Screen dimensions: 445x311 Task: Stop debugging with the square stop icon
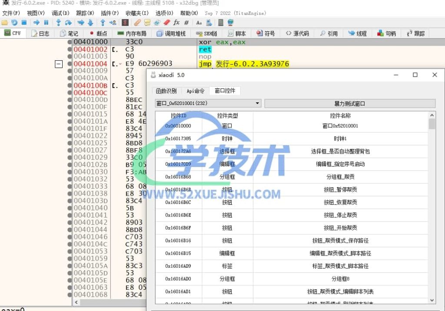coord(23,23)
